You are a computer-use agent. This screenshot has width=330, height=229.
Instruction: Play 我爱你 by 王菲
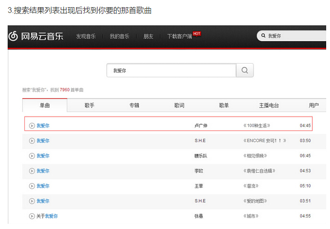click(32, 186)
